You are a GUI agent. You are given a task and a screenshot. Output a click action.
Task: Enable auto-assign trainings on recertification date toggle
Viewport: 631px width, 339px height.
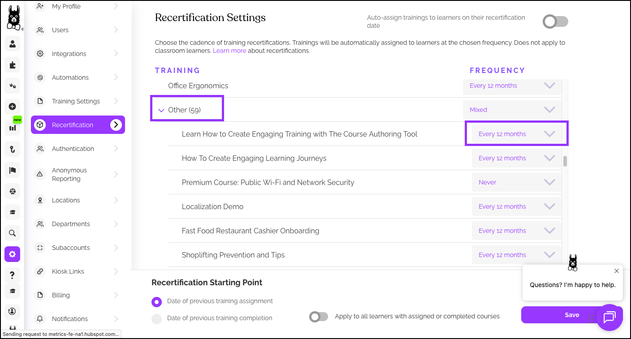tap(555, 22)
